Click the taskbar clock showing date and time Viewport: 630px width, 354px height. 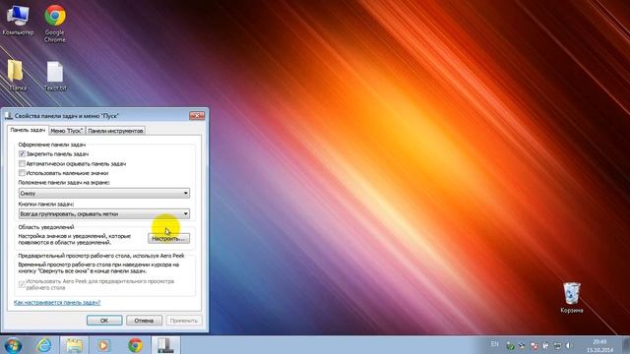tap(599, 345)
